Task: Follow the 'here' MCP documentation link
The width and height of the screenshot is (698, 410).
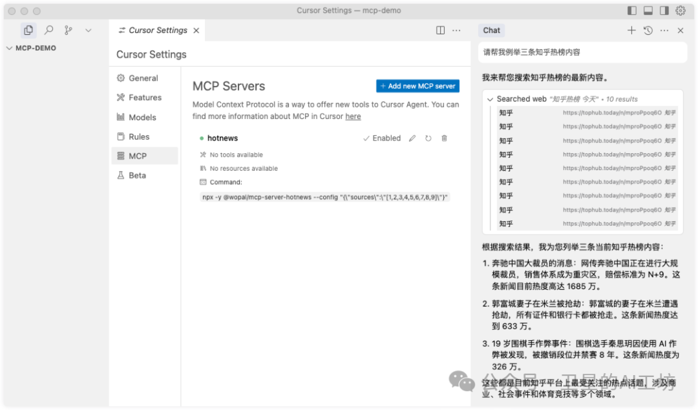Action: click(x=353, y=116)
